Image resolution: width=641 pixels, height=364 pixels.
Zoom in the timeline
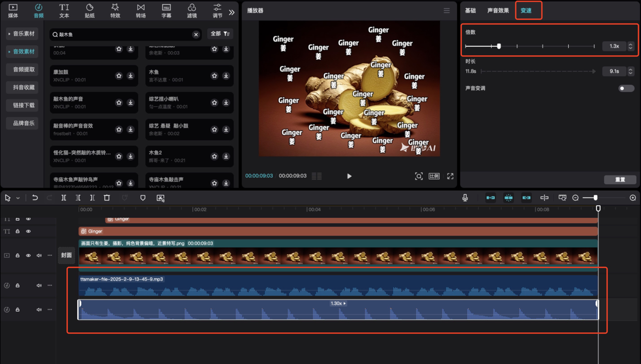click(633, 198)
